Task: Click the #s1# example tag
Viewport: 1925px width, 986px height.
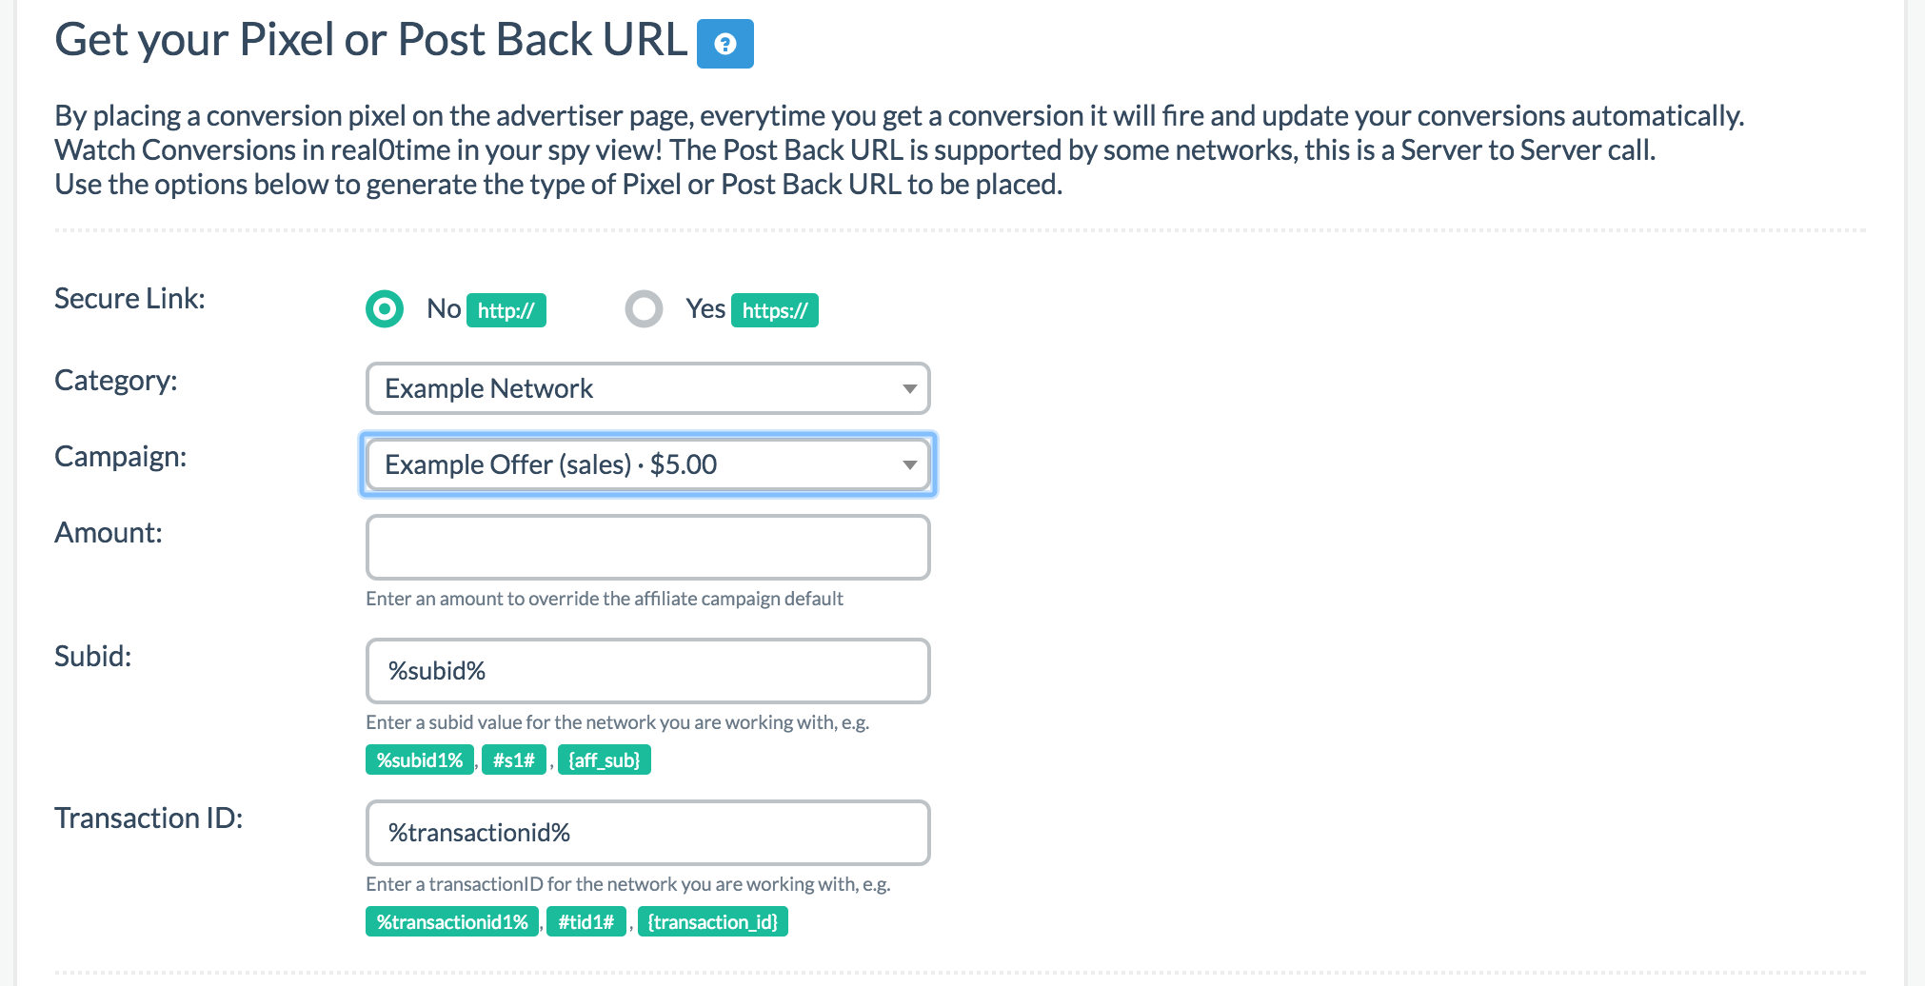Action: pyautogui.click(x=513, y=760)
